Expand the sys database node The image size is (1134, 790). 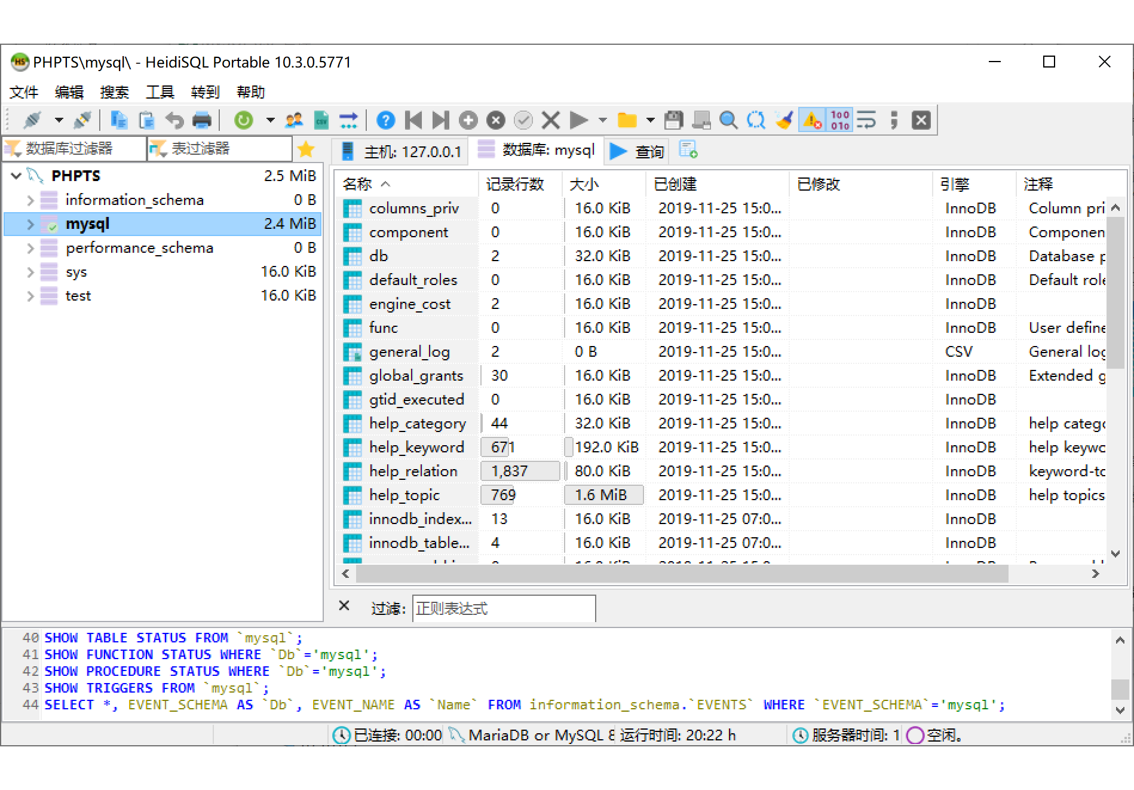[30, 272]
